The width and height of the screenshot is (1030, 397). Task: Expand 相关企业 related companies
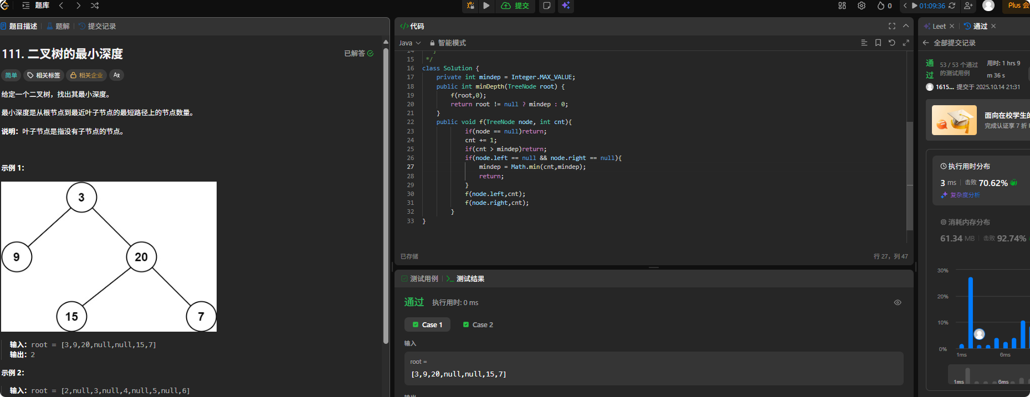point(86,75)
